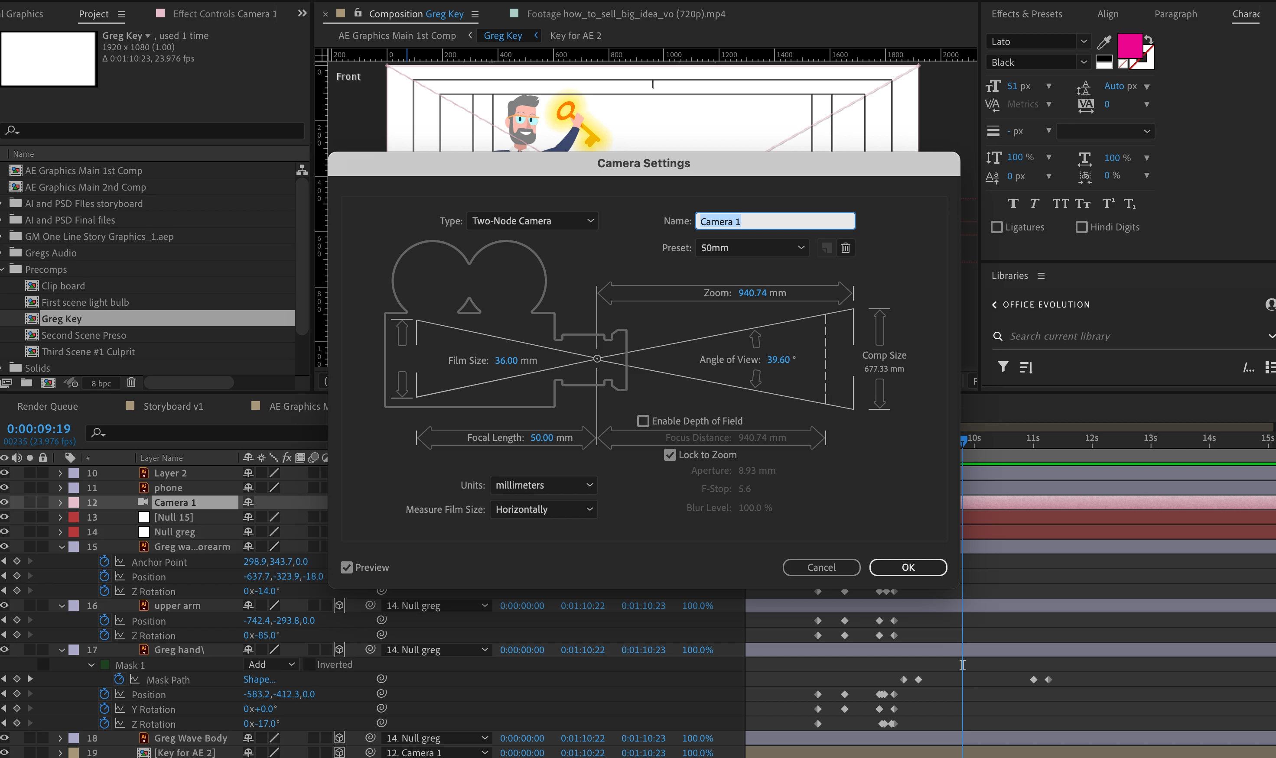Uncheck Lock to Zoom
This screenshot has width=1276, height=758.
pos(670,455)
